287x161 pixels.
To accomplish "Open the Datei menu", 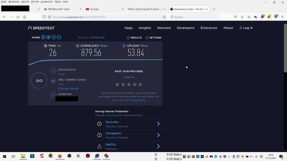I will (x=4, y=2).
